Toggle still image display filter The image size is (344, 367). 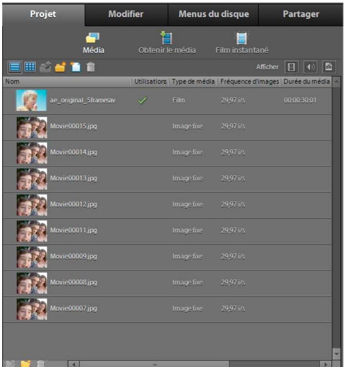(x=329, y=67)
